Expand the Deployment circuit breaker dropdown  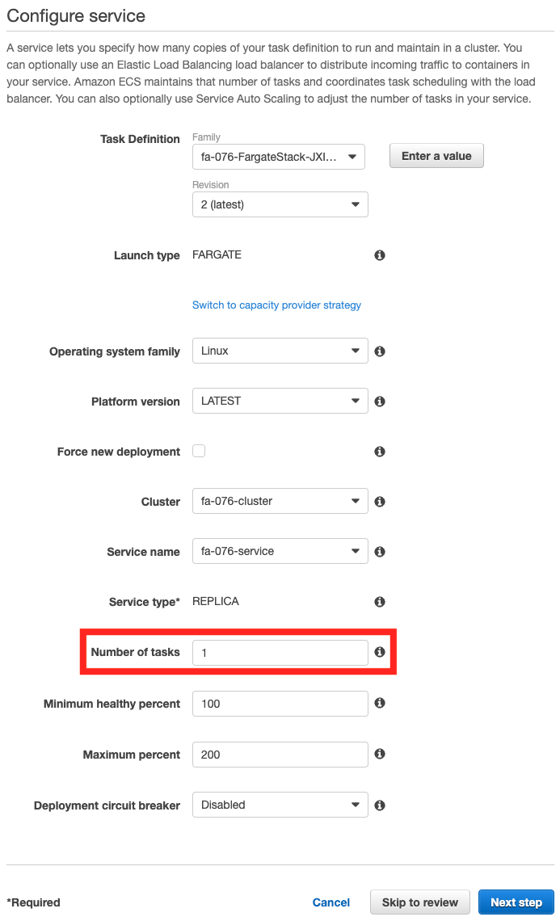click(x=280, y=805)
